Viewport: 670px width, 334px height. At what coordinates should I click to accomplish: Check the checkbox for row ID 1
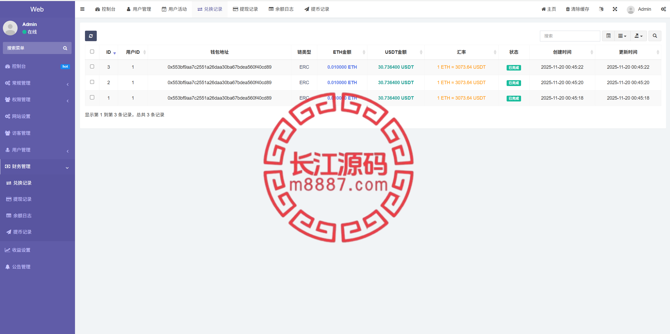click(x=92, y=98)
